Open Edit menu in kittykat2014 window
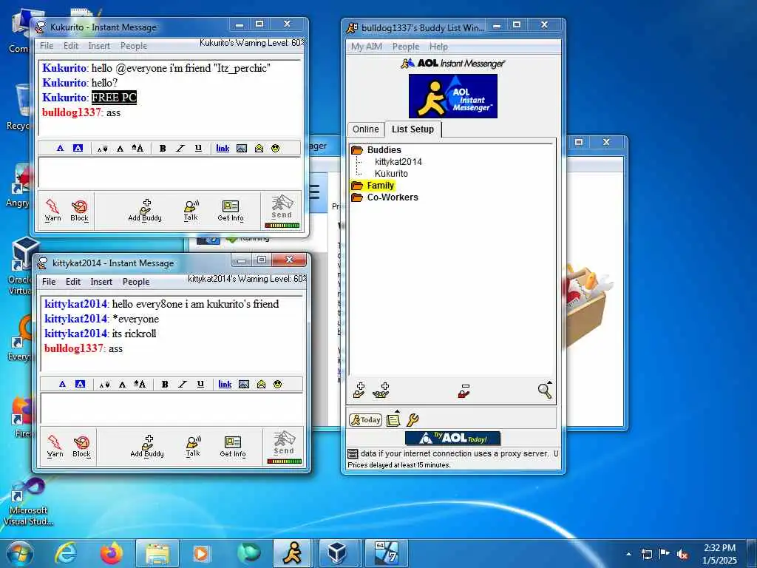The height and width of the screenshot is (568, 757). [x=73, y=282]
